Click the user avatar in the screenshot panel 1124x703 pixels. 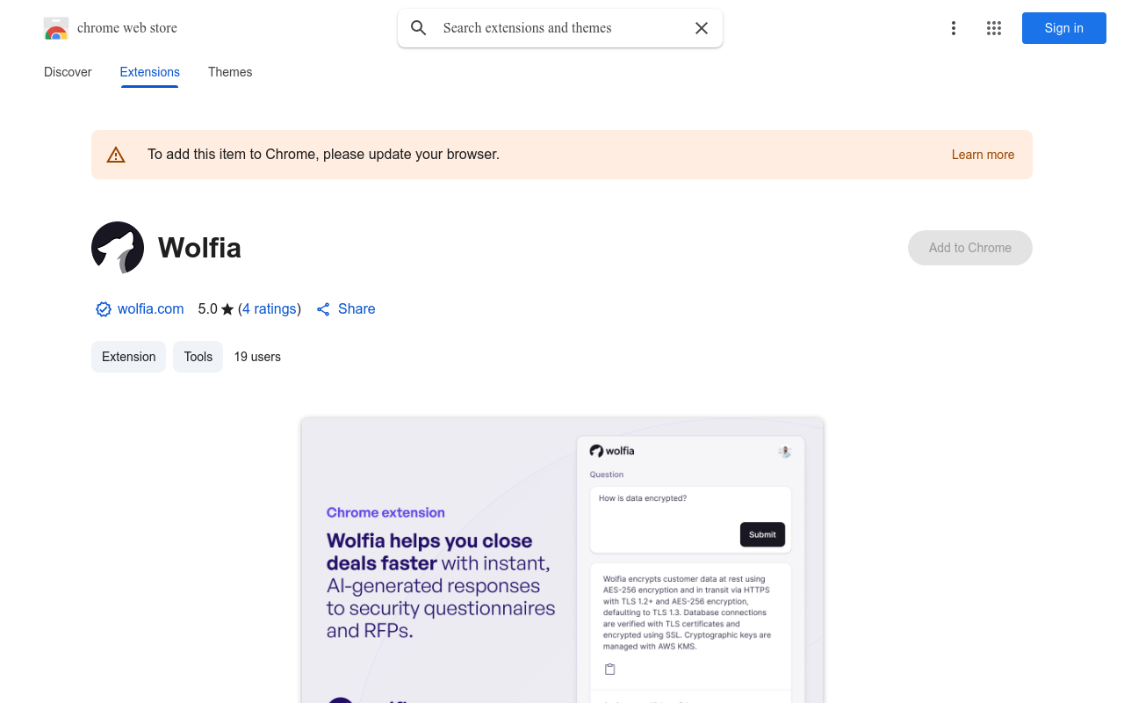click(784, 452)
